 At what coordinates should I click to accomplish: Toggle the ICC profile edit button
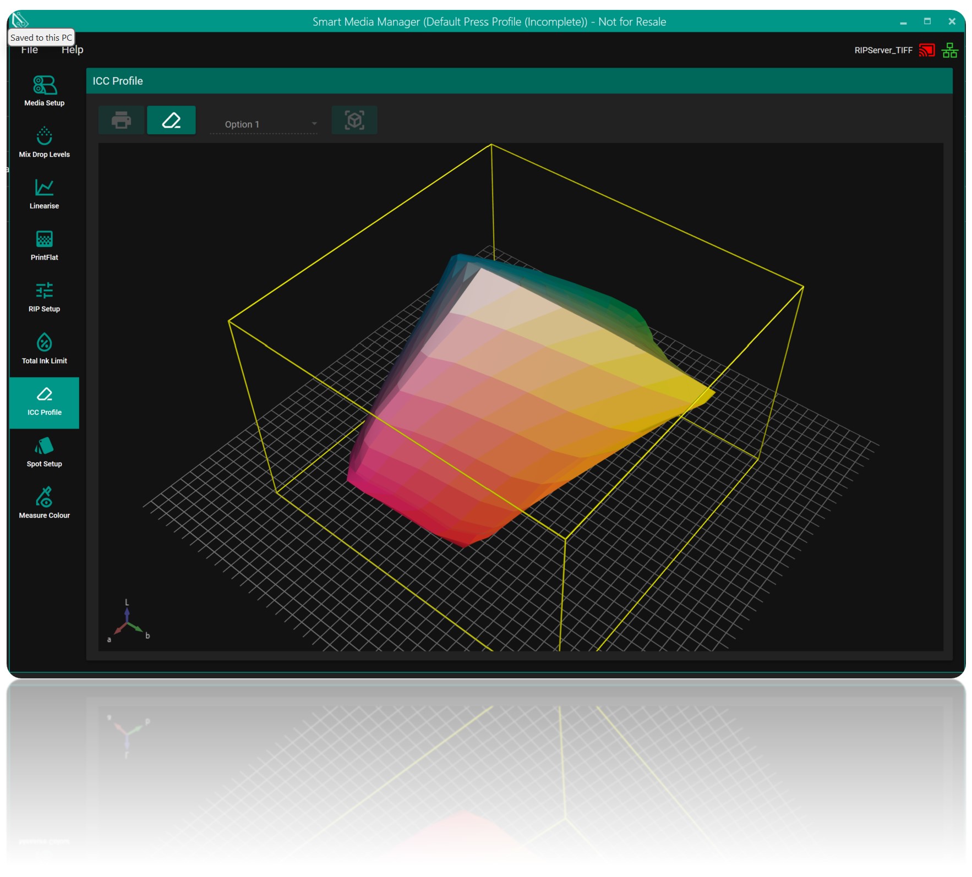[x=171, y=120]
